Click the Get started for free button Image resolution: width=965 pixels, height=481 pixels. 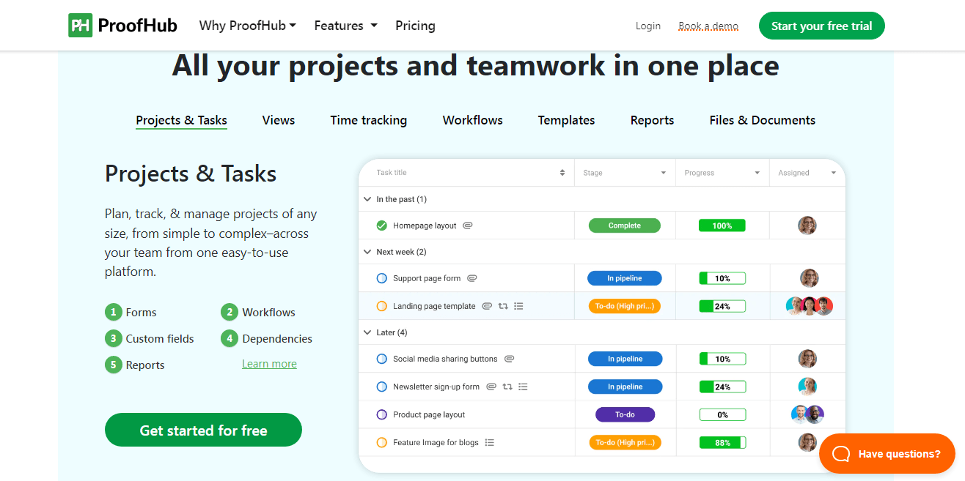tap(203, 430)
